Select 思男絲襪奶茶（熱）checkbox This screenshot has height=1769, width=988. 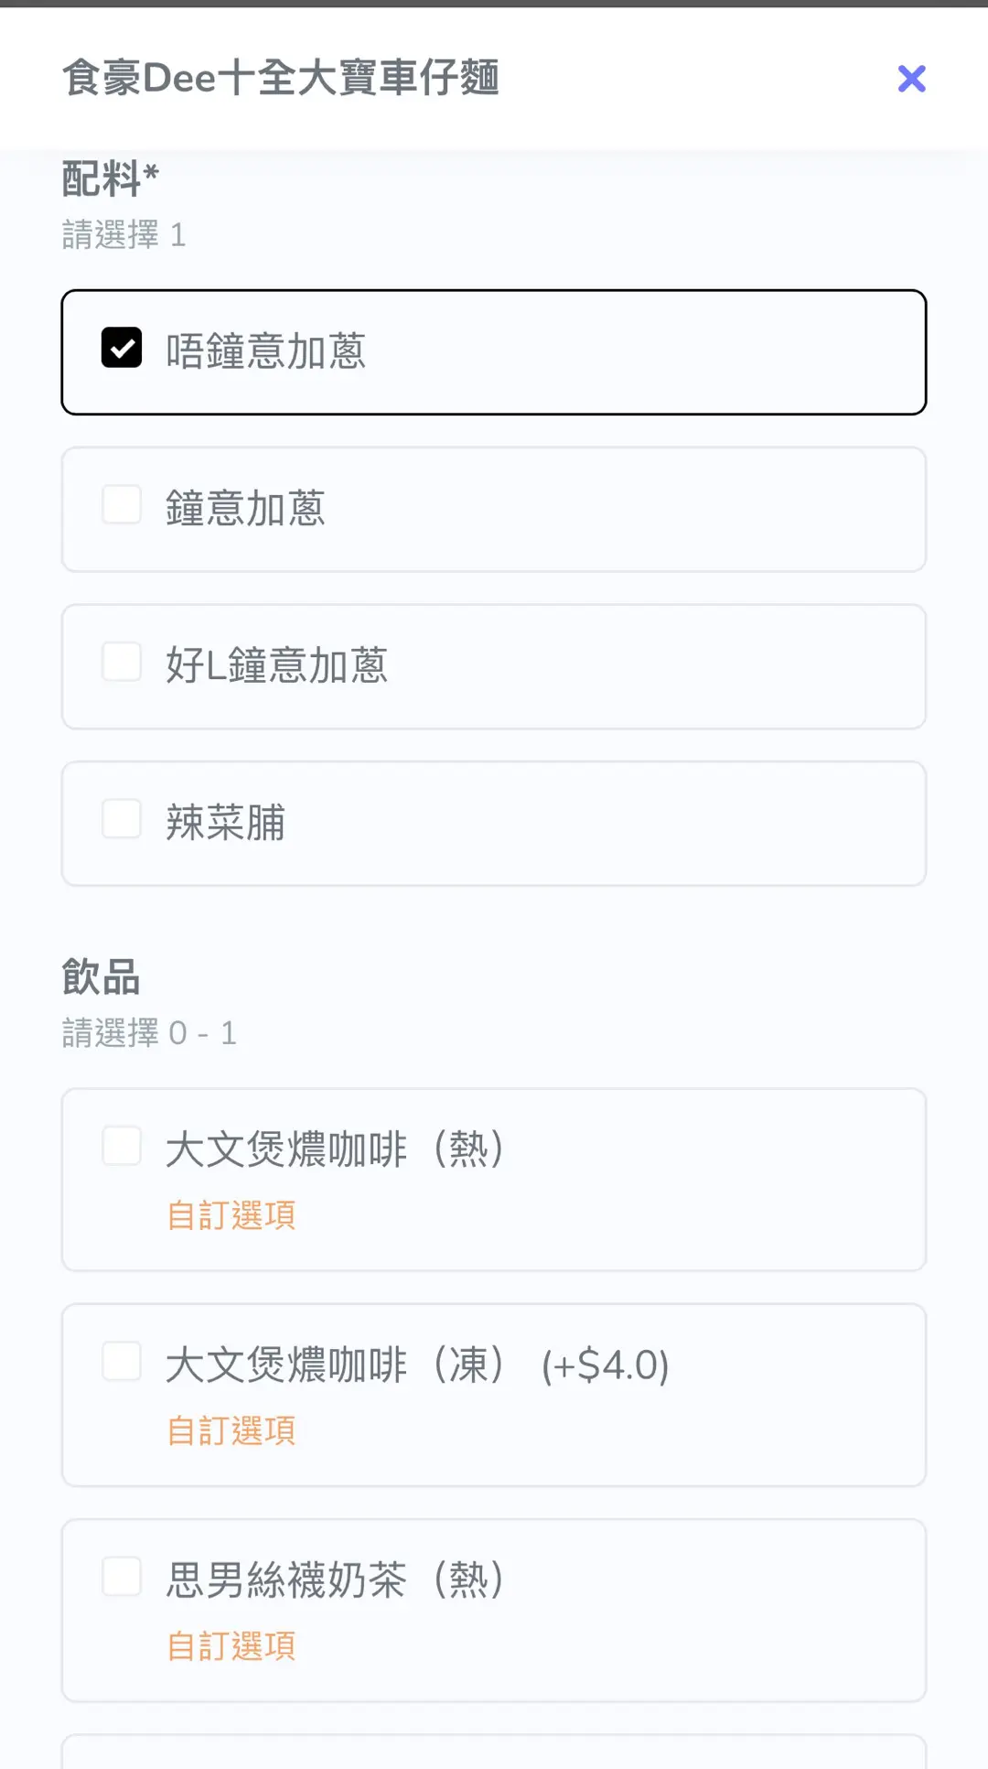122,1577
